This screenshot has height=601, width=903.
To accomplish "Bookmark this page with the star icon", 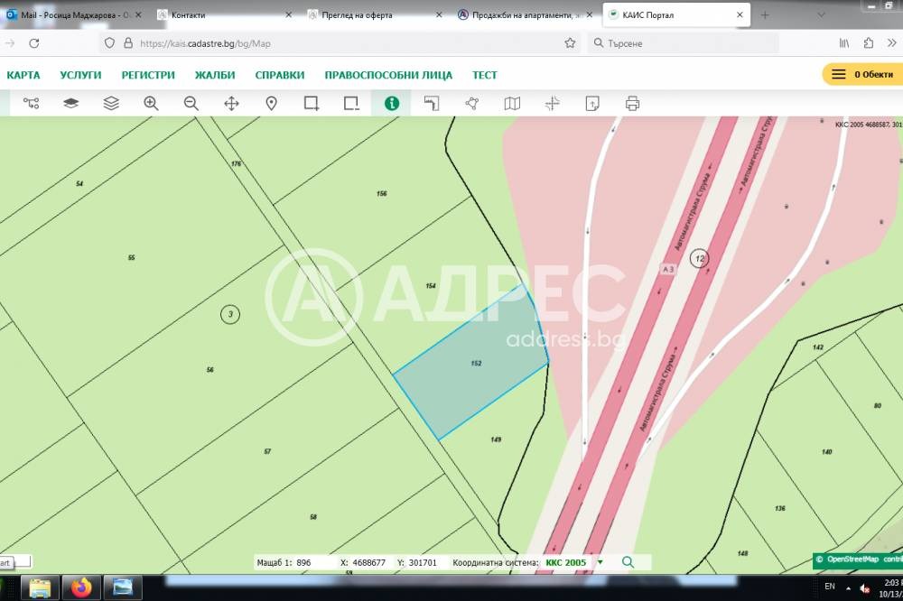I will [x=570, y=42].
